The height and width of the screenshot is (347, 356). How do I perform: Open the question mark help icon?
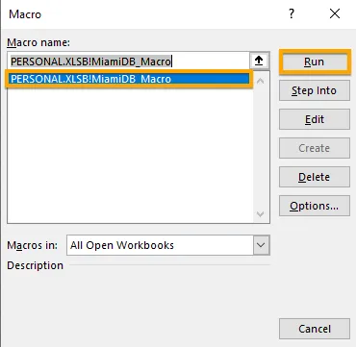click(x=292, y=13)
